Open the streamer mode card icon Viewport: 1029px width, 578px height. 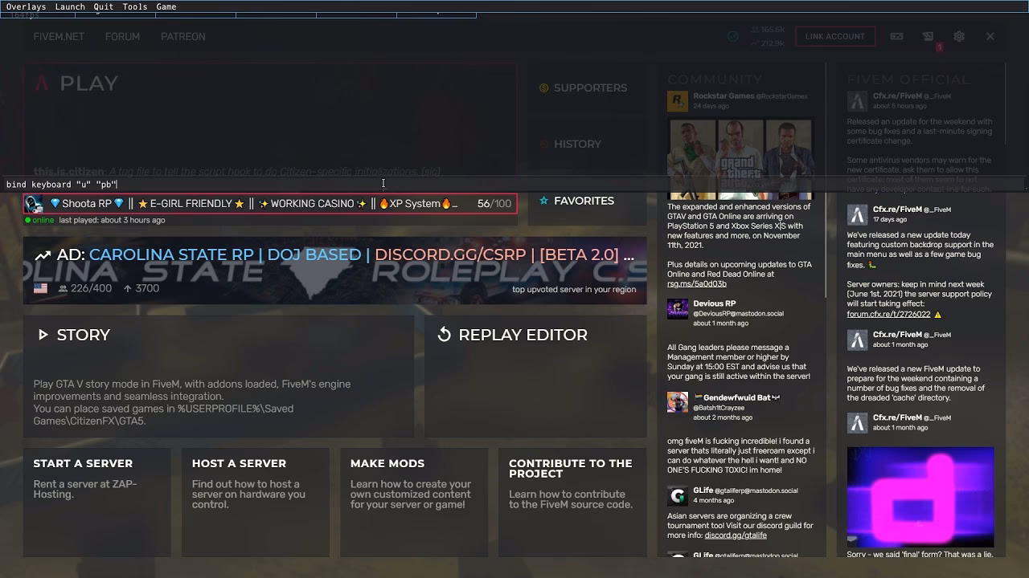click(896, 36)
